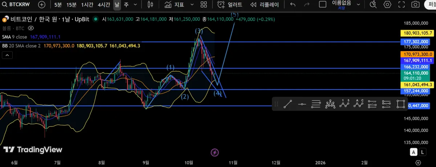The image size is (436, 167).
Task: Switch to the 5분 timeframe
Action: point(58,5)
